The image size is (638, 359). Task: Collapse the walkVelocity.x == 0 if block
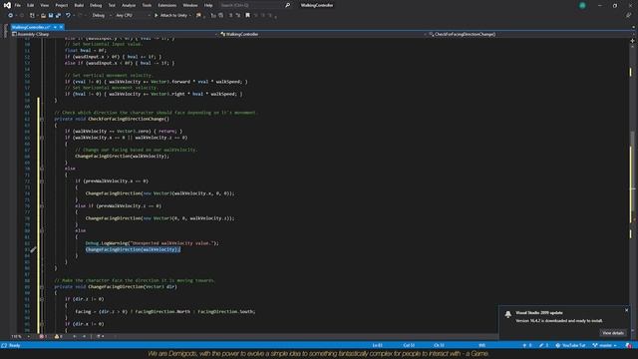(42, 138)
